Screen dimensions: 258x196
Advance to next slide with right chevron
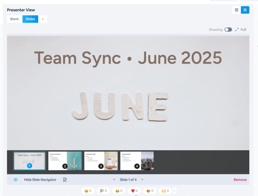pyautogui.click(x=142, y=180)
